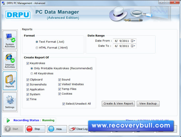The height and width of the screenshot is (137, 181).
Task: Click Create & View Report
Action: [118, 104]
